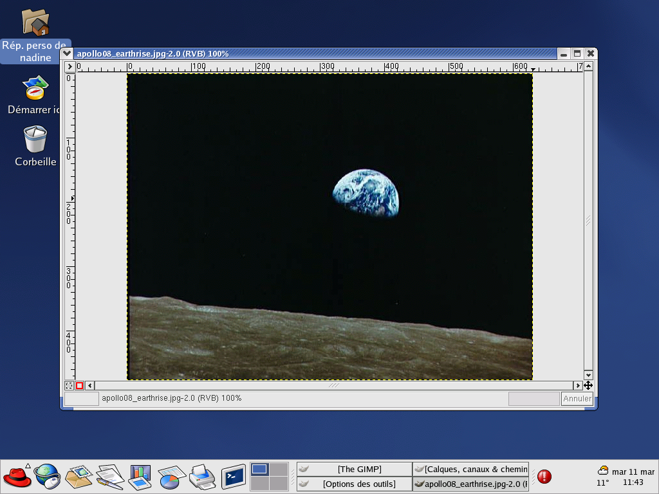Select 'apollo08_earthrise.jpg-2.0' taskbar button
659x494 pixels.
470,484
